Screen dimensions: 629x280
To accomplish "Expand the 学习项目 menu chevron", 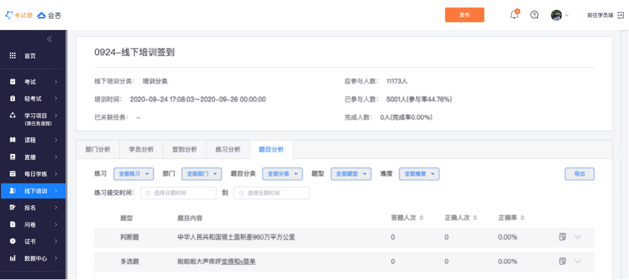I will 56,115.
